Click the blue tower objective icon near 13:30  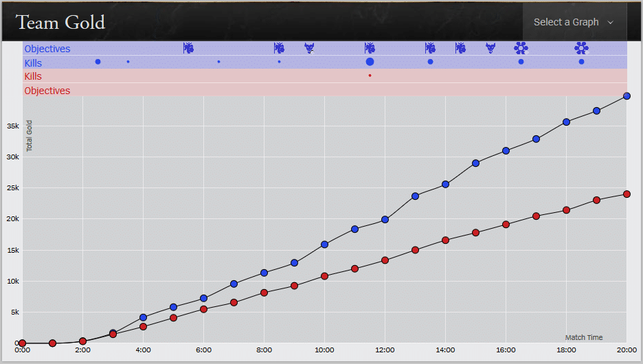point(430,48)
